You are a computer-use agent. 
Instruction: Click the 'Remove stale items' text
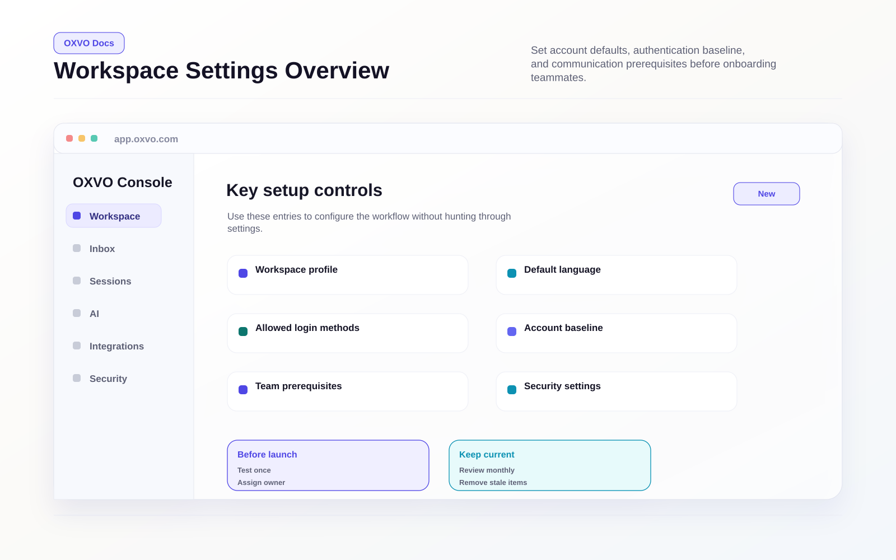point(493,483)
